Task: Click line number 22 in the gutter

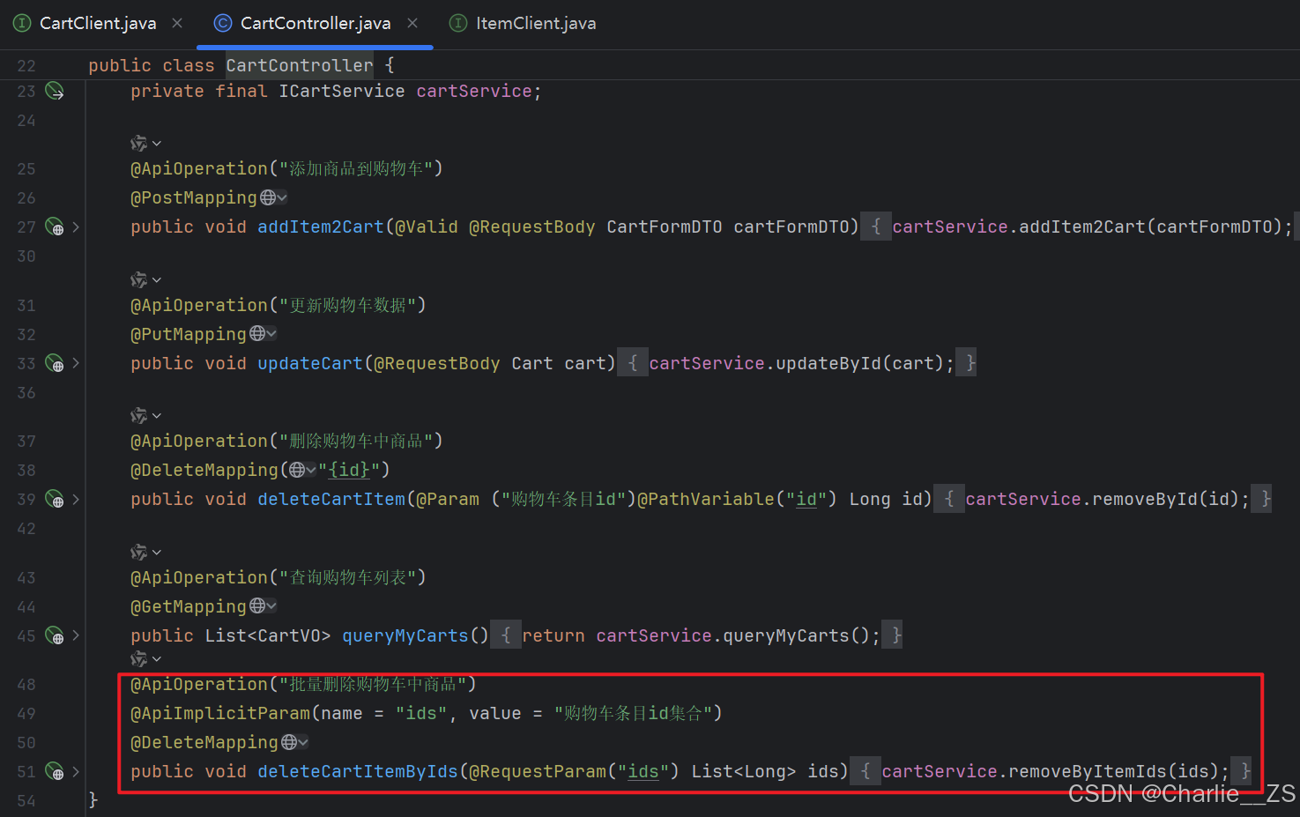Action: coord(26,65)
